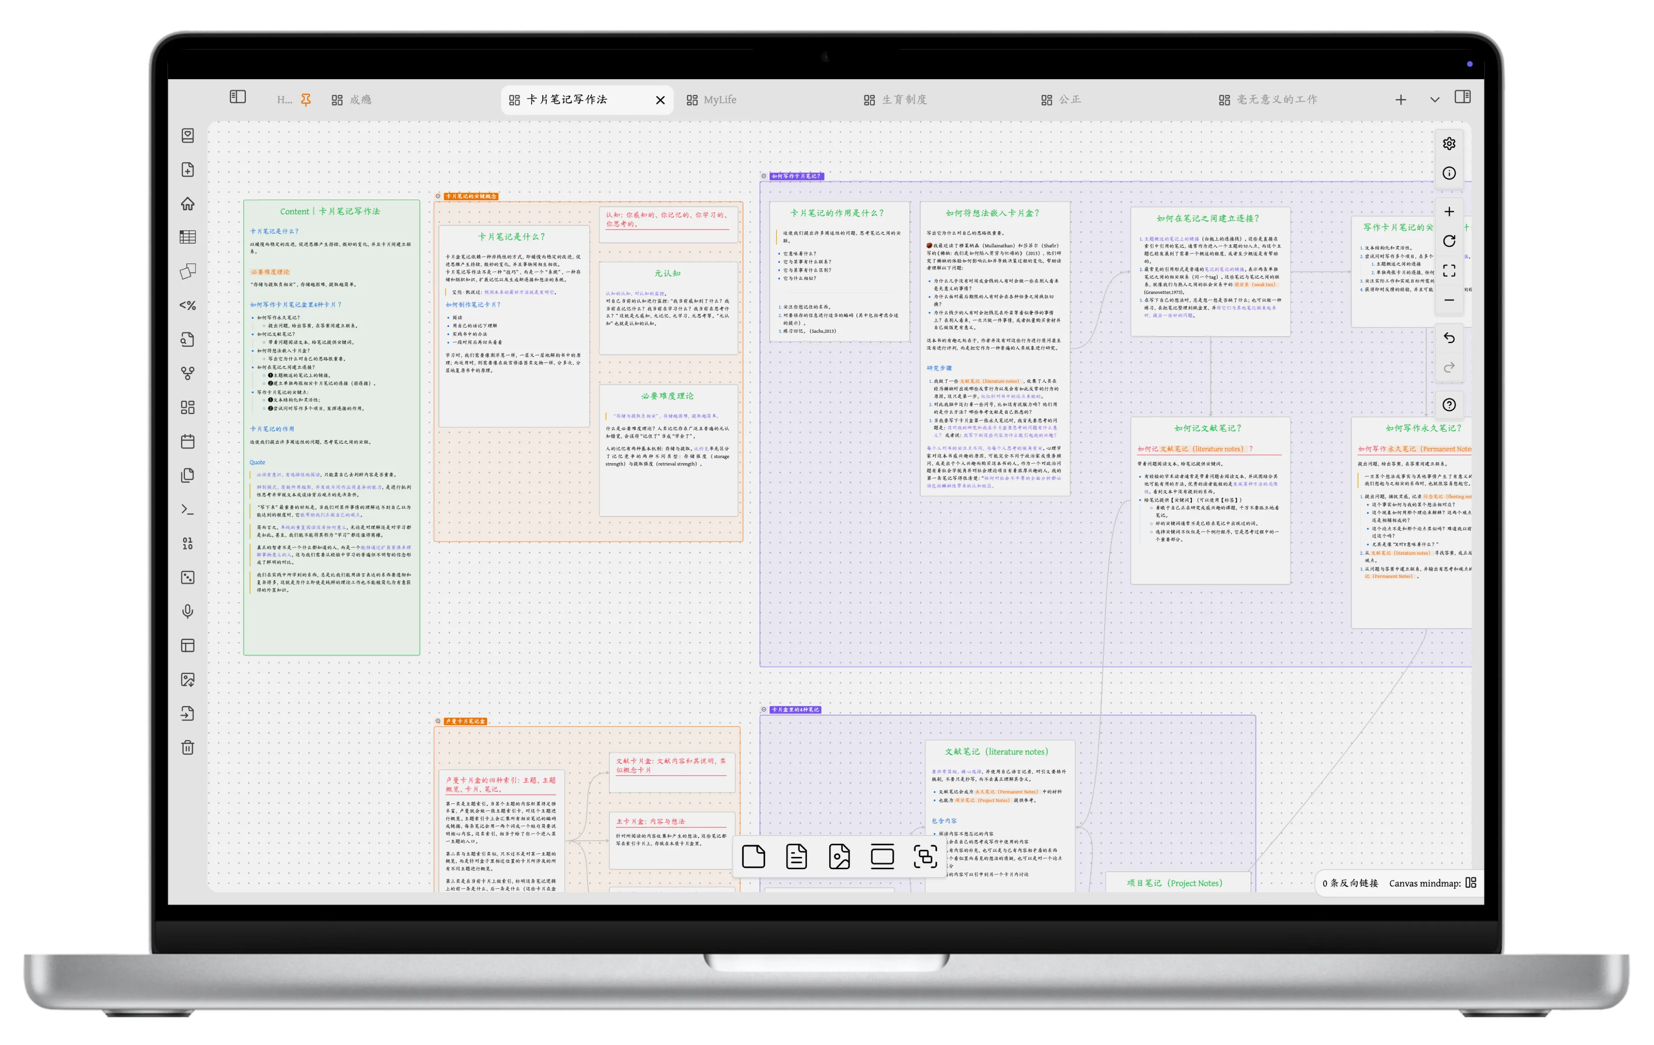Add note from vault to canvas
This screenshot has width=1654, height=1045.
click(796, 857)
